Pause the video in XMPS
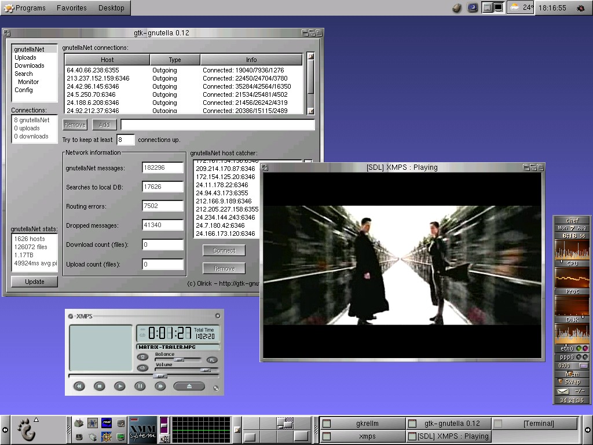Viewport: 593px width, 445px height. click(x=140, y=386)
